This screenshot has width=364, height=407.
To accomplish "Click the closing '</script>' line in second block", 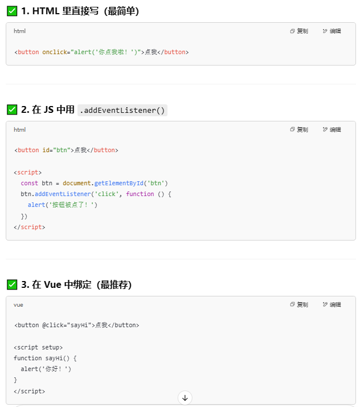I will 29,227.
